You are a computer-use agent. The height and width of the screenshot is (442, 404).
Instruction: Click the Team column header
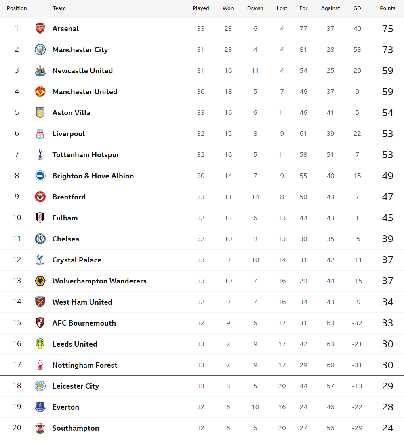click(59, 8)
